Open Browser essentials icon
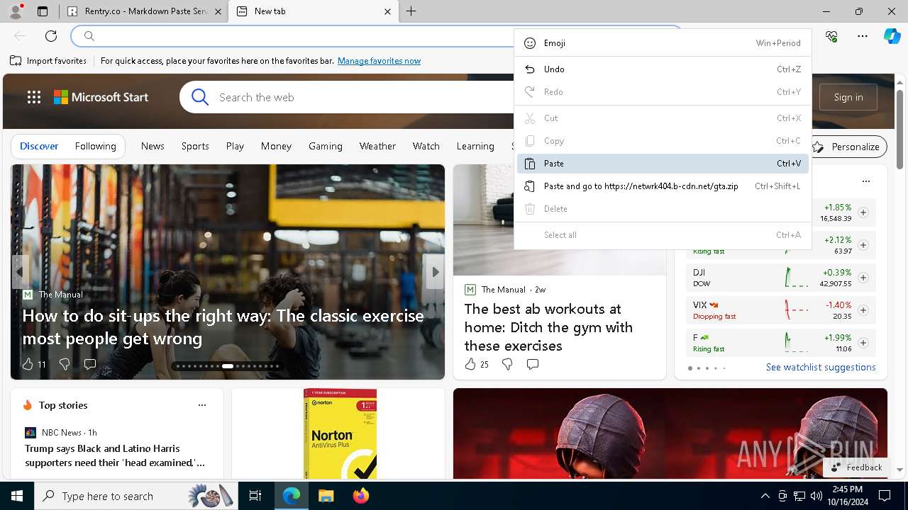This screenshot has height=510, width=908. click(831, 36)
